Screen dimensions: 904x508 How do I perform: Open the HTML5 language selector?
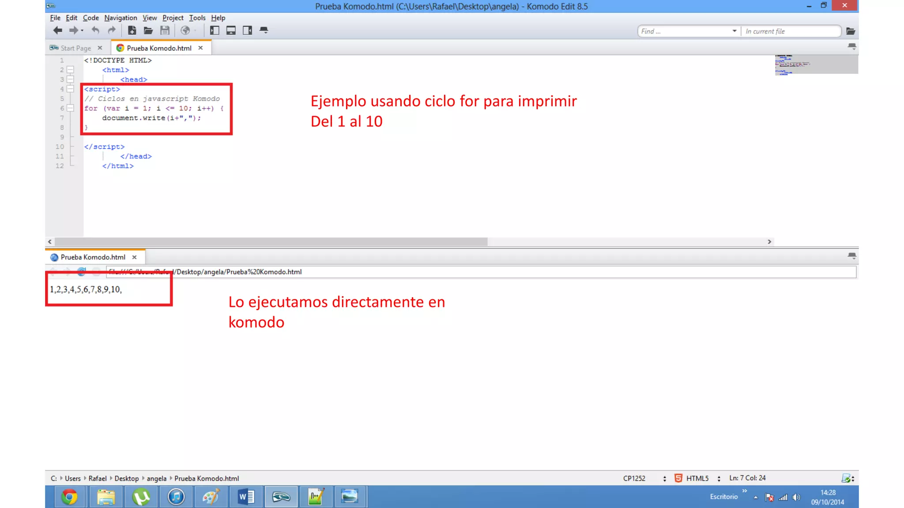(x=697, y=478)
